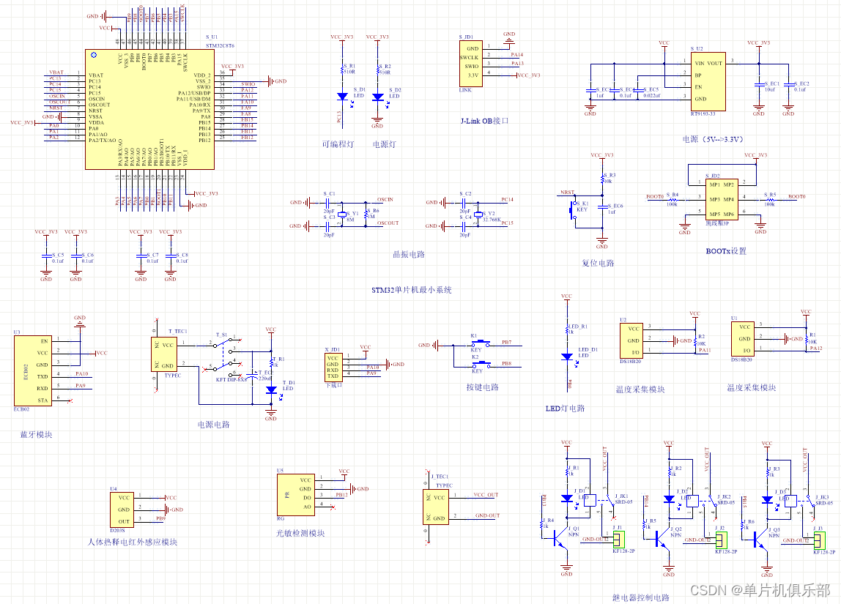Click the S_C8 0.1uf capacitor symbol
Screen dimensions: 841x604
171,257
